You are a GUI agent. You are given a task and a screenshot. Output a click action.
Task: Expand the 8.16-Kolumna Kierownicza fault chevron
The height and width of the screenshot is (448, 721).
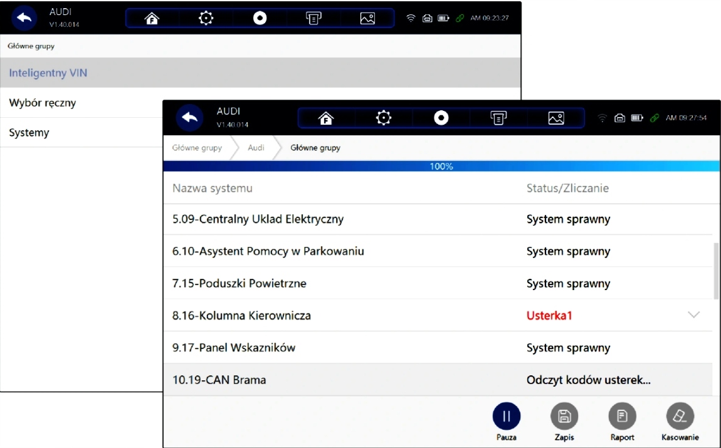point(693,315)
